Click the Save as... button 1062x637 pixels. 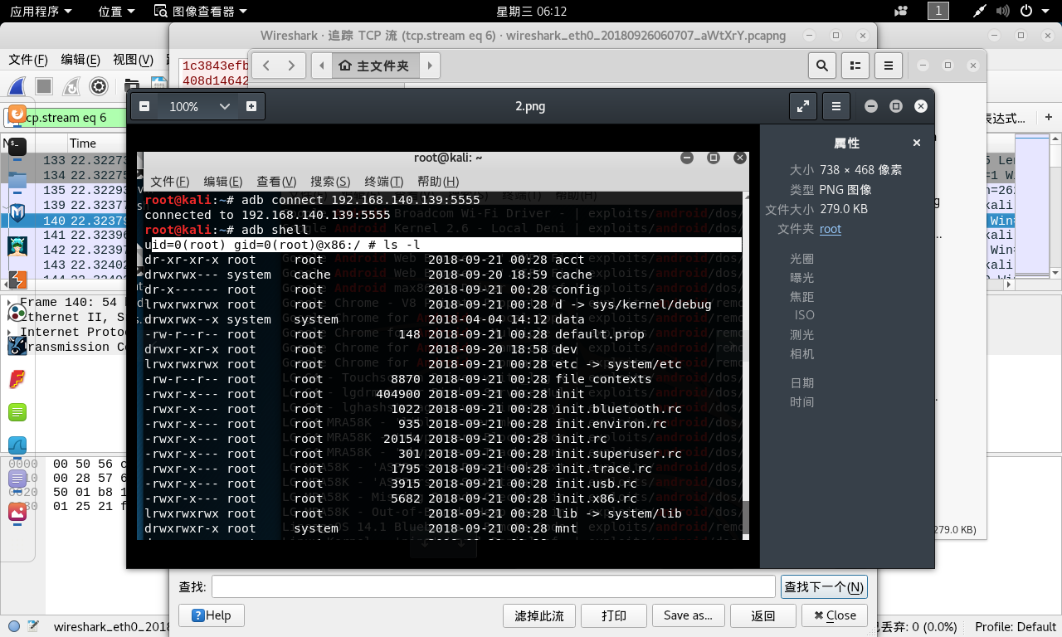[x=688, y=615]
